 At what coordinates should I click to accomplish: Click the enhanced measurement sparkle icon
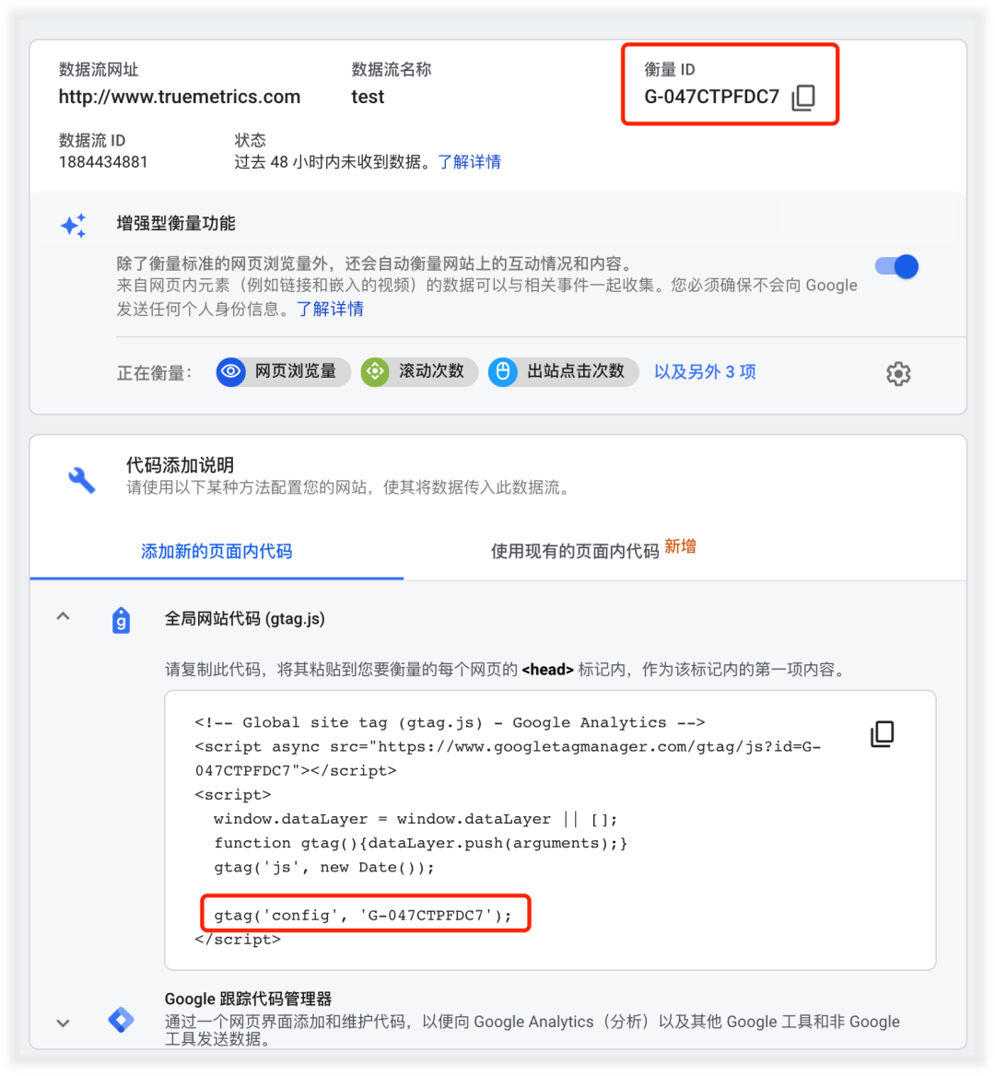click(74, 225)
